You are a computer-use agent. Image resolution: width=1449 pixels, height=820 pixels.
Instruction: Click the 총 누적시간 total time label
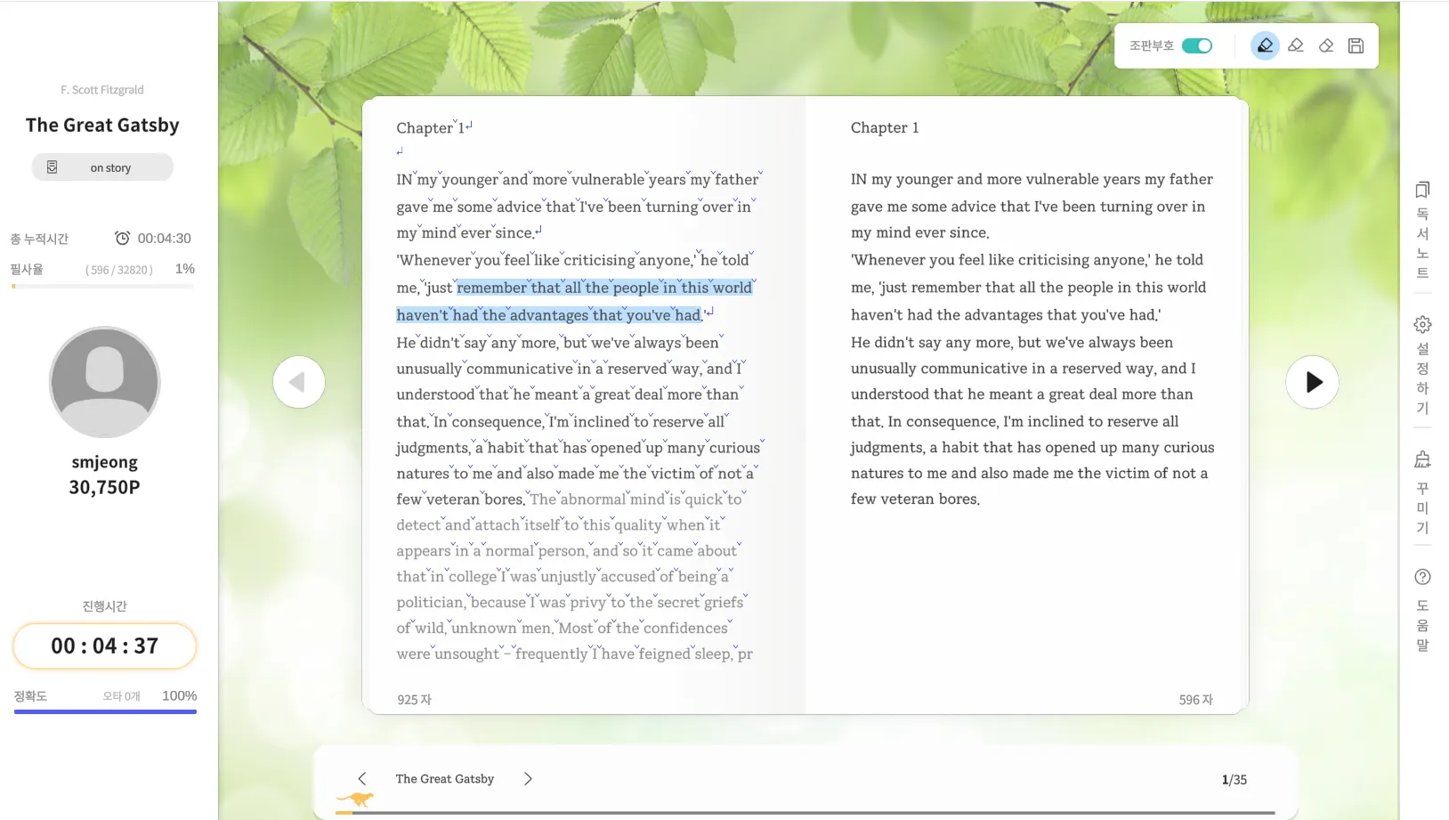pyautogui.click(x=39, y=239)
